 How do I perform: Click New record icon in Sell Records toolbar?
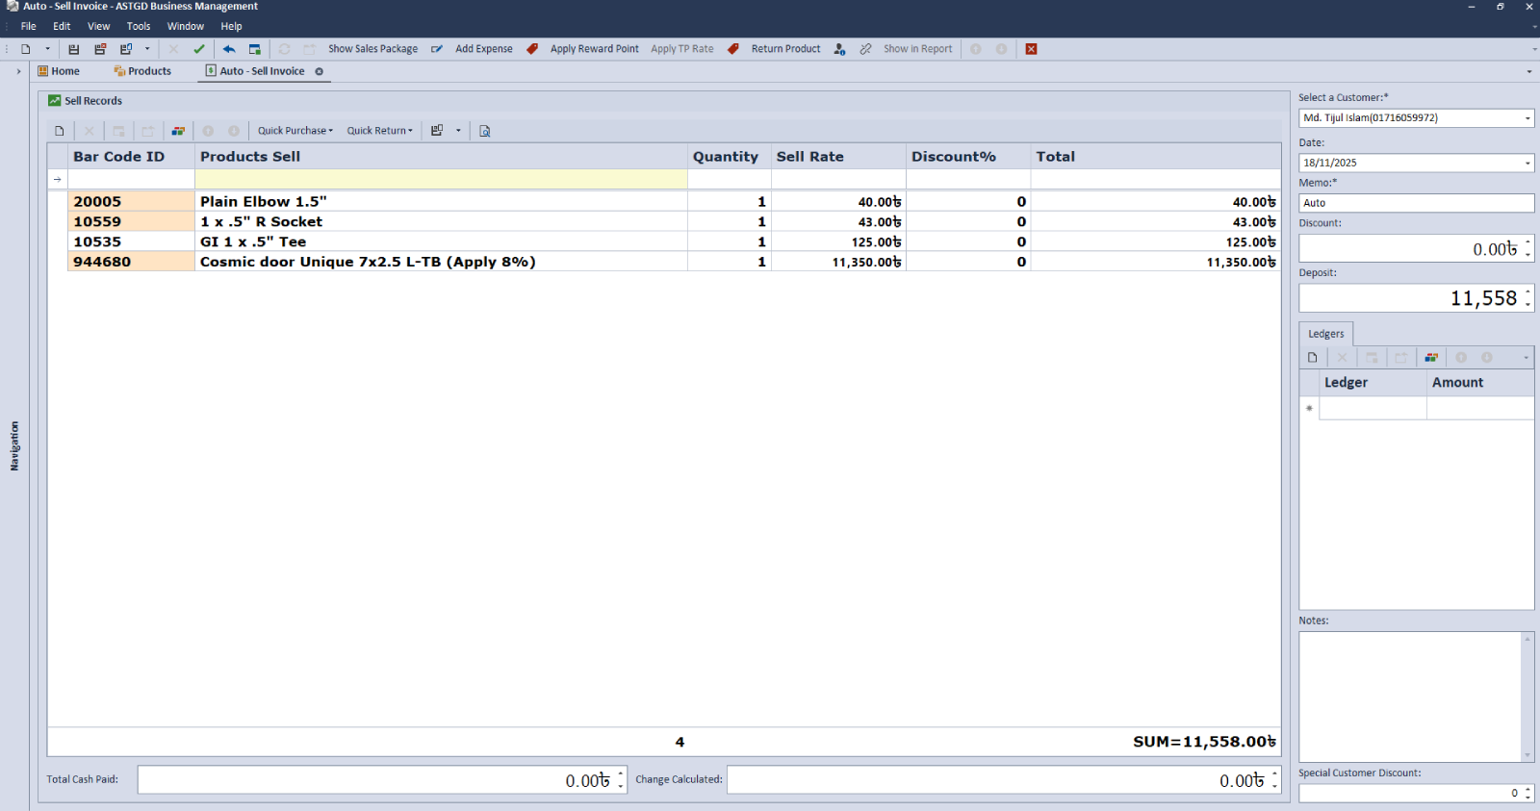coord(60,131)
